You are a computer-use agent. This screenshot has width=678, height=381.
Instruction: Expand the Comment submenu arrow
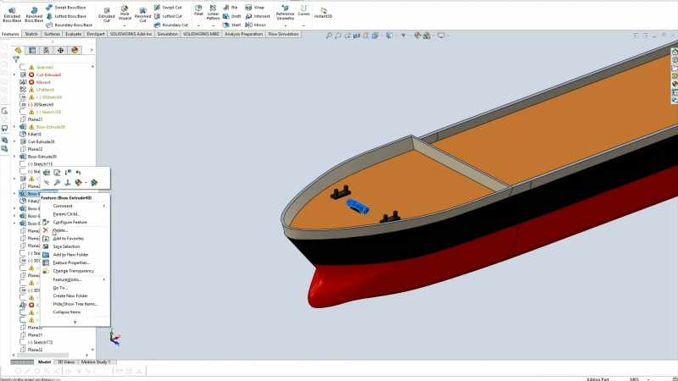[104, 206]
